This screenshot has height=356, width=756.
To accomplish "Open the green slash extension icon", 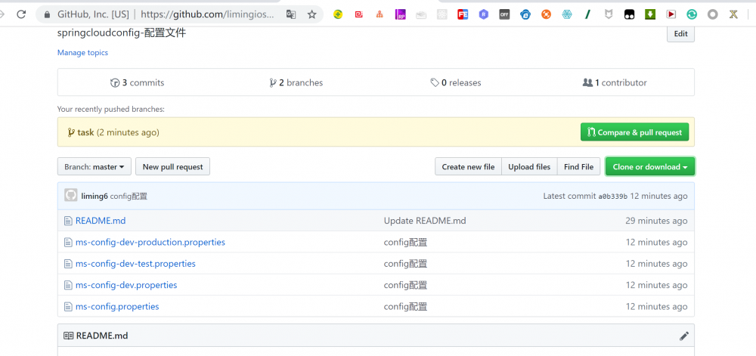I will point(587,14).
